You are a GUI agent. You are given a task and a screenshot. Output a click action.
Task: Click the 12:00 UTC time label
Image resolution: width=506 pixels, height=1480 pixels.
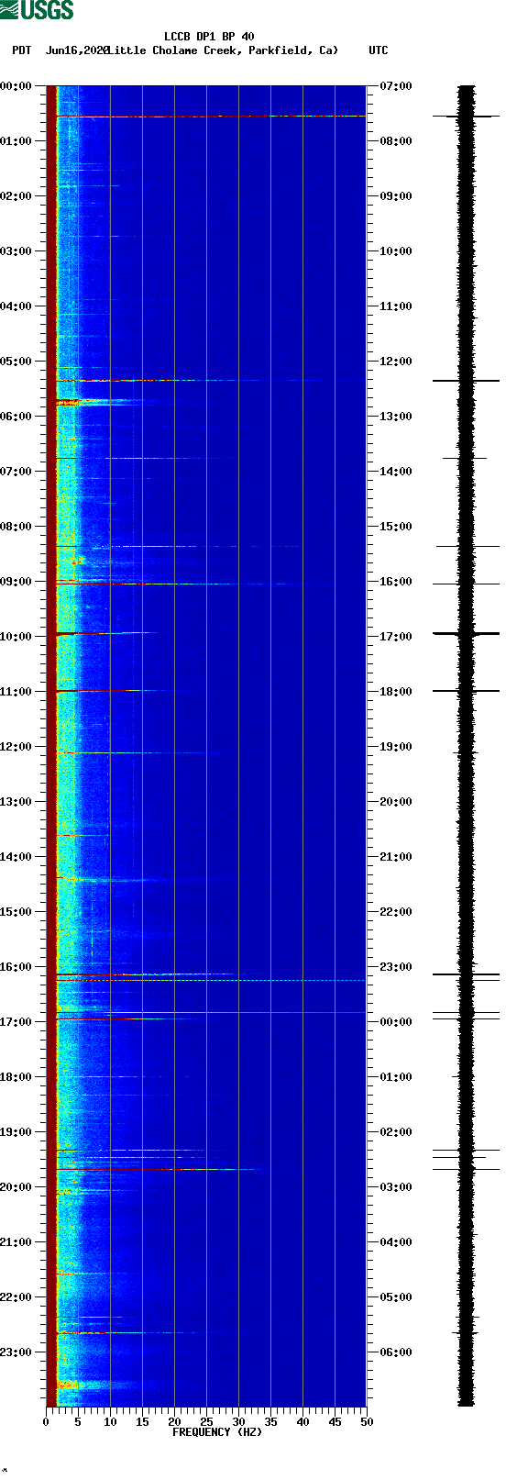click(x=395, y=362)
